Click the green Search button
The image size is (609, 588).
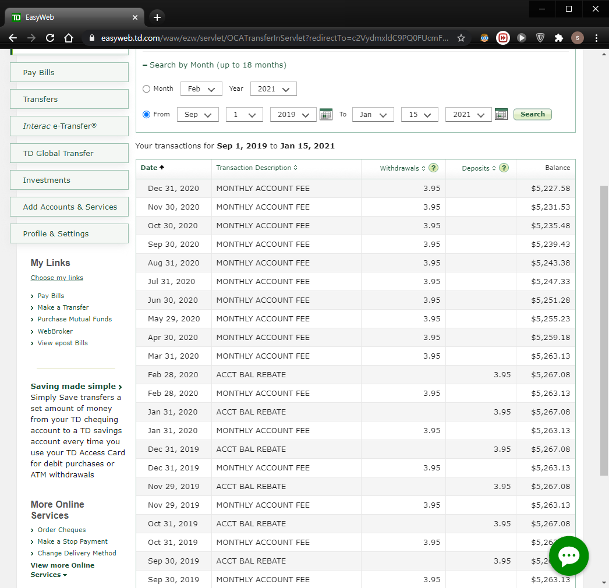click(x=533, y=114)
